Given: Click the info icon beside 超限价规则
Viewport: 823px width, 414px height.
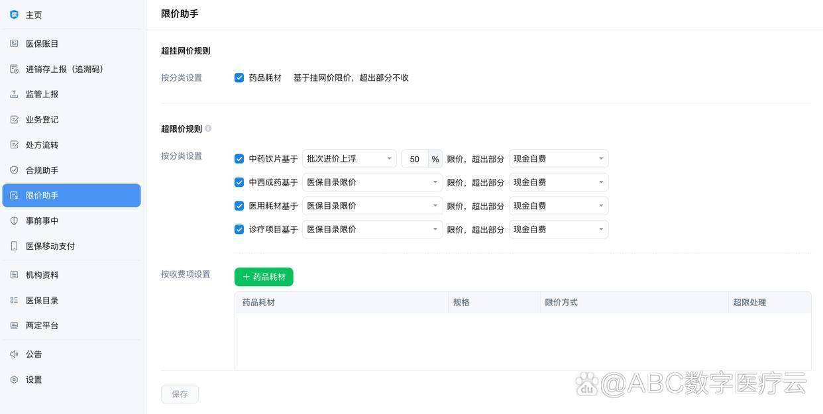Looking at the screenshot, I should 208,129.
